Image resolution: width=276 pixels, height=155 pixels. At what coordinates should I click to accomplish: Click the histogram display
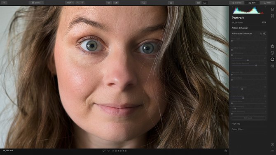tap(248, 10)
